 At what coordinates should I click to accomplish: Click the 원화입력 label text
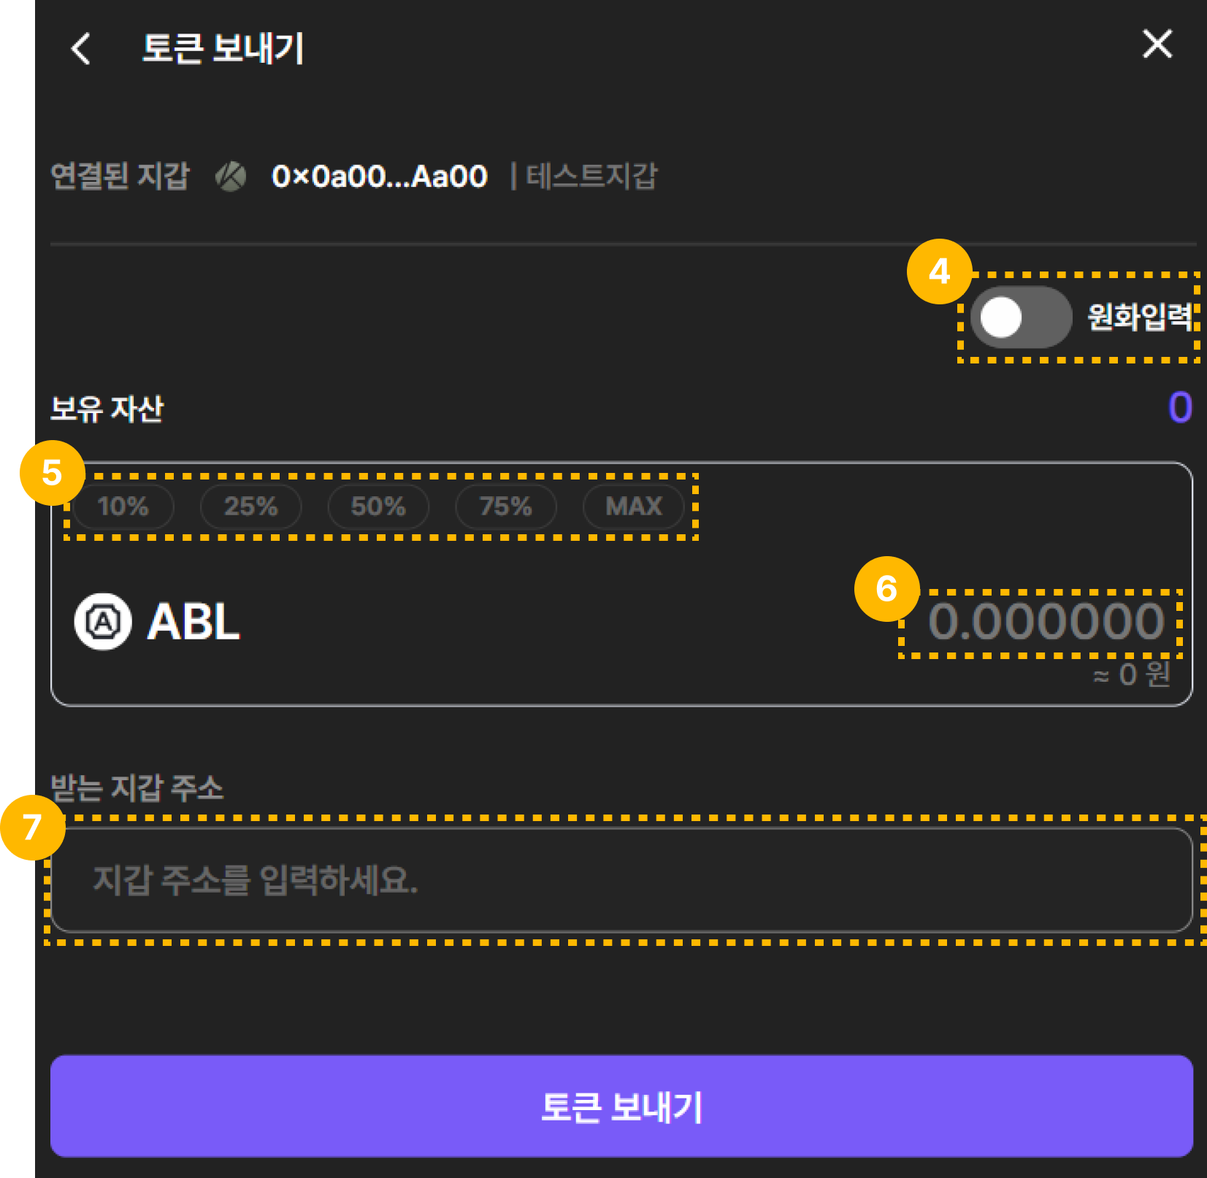click(x=1138, y=317)
